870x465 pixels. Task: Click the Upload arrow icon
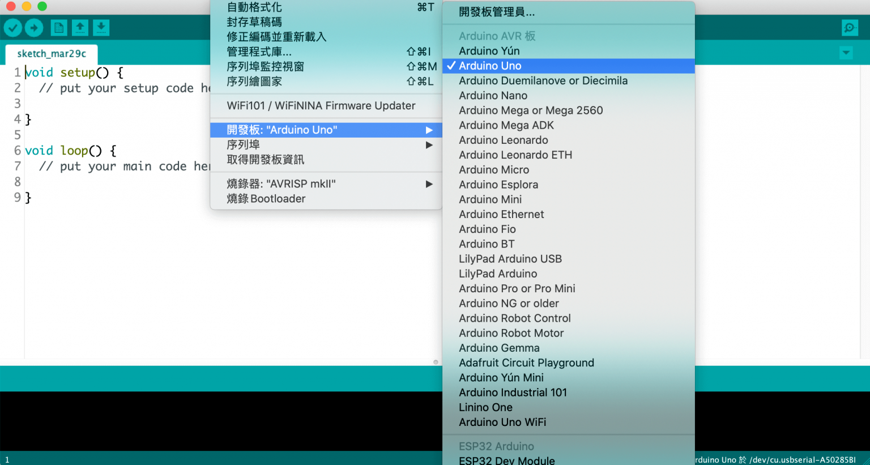pyautogui.click(x=34, y=27)
